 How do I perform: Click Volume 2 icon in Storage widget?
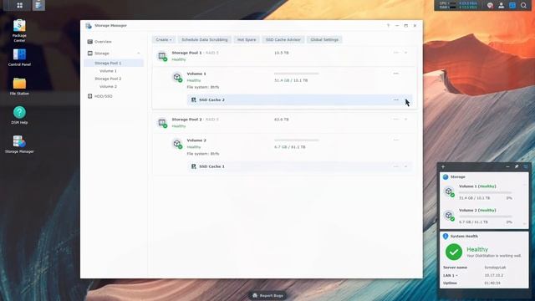click(x=449, y=216)
